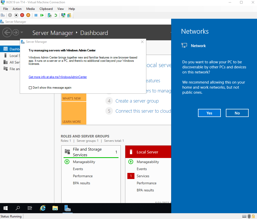This screenshot has width=257, height=219.
Task: Open the Windows Start menu
Action: point(6,208)
